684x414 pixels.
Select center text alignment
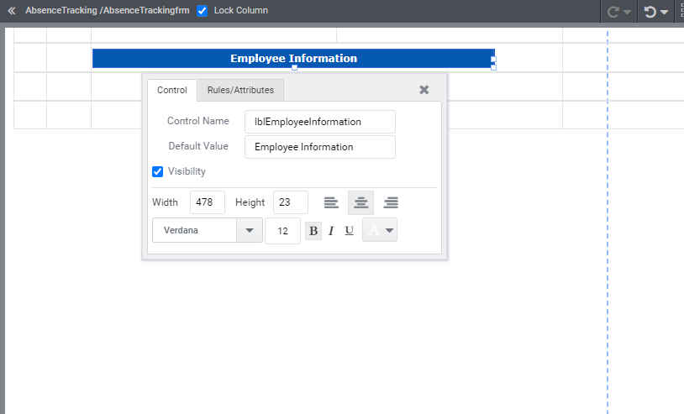tap(360, 202)
